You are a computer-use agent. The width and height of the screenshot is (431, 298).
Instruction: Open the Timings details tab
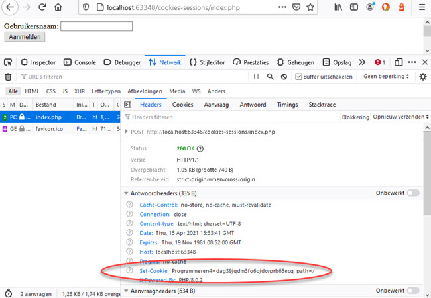pyautogui.click(x=287, y=105)
